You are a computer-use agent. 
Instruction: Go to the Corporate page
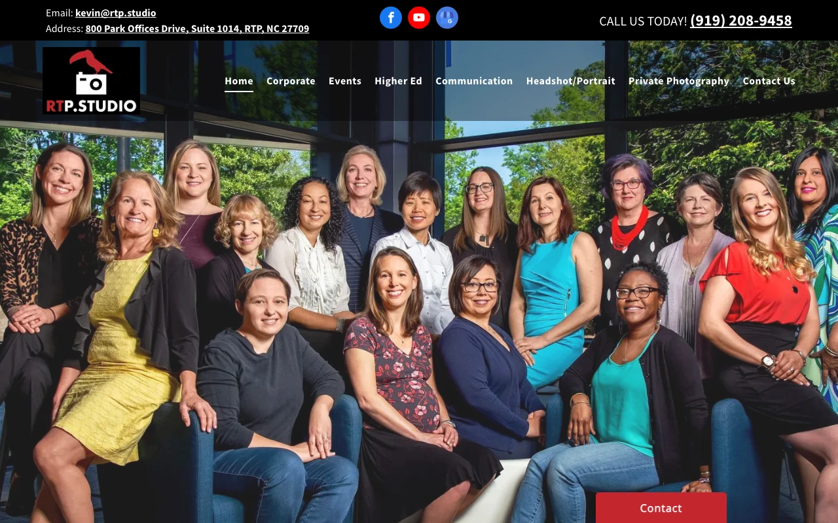coord(291,80)
